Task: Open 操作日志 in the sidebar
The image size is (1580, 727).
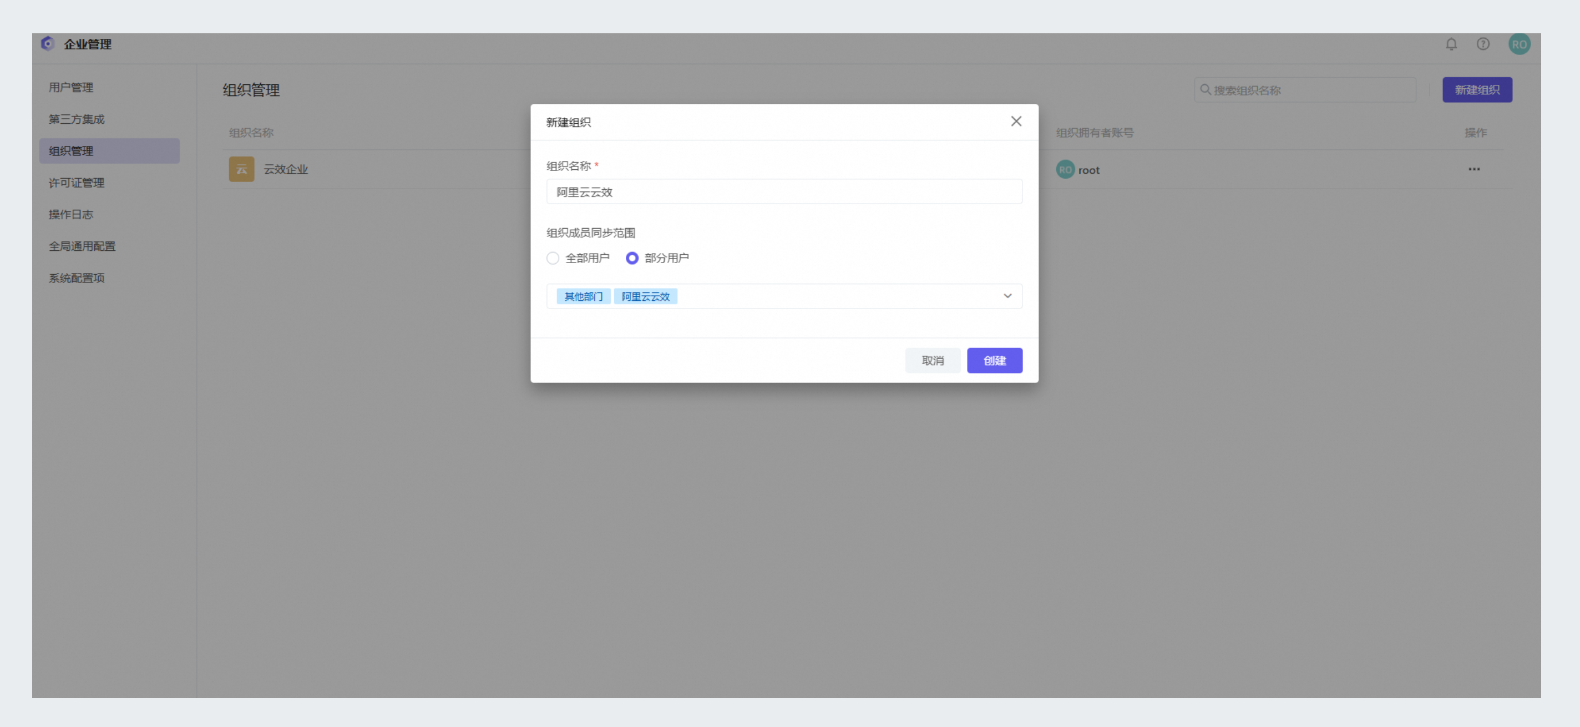Action: (x=70, y=214)
